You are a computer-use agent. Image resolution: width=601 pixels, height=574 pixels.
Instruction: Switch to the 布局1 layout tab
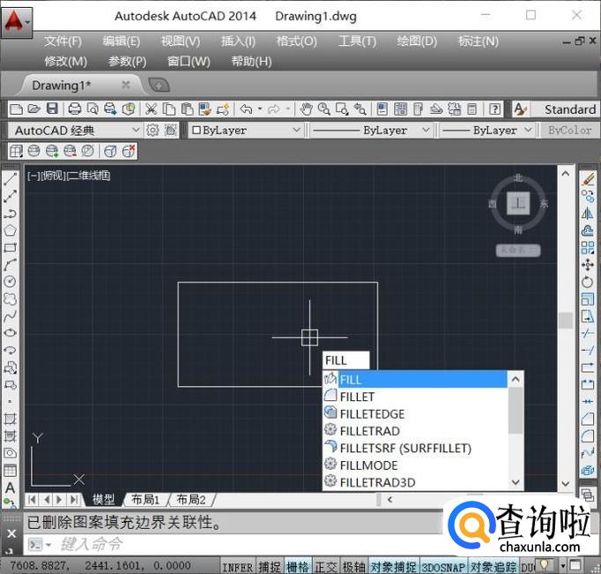point(145,500)
